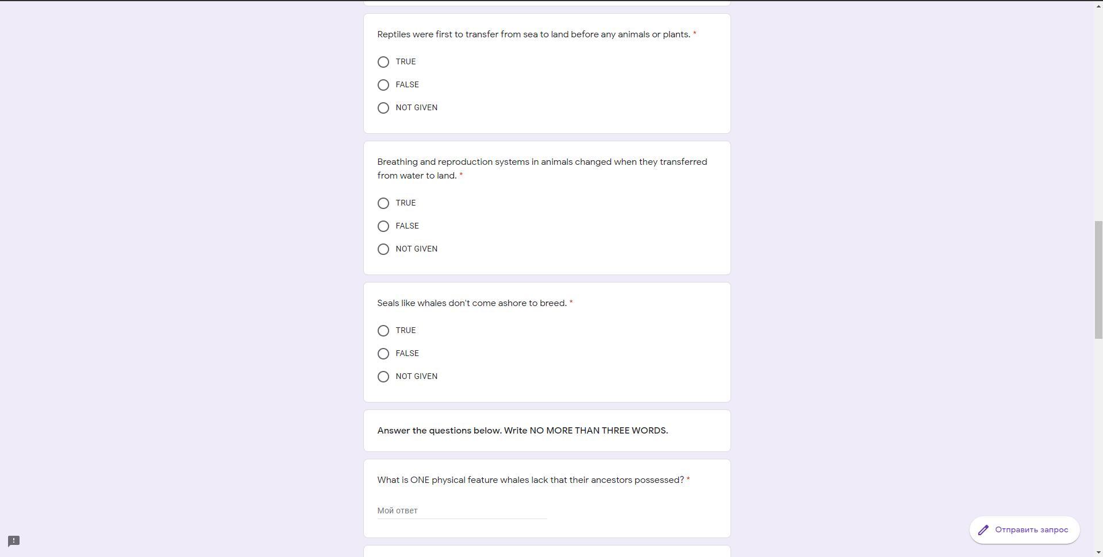Viewport: 1103px width, 557px height.
Task: Click the TRUE label under seals question
Action: [x=406, y=331]
